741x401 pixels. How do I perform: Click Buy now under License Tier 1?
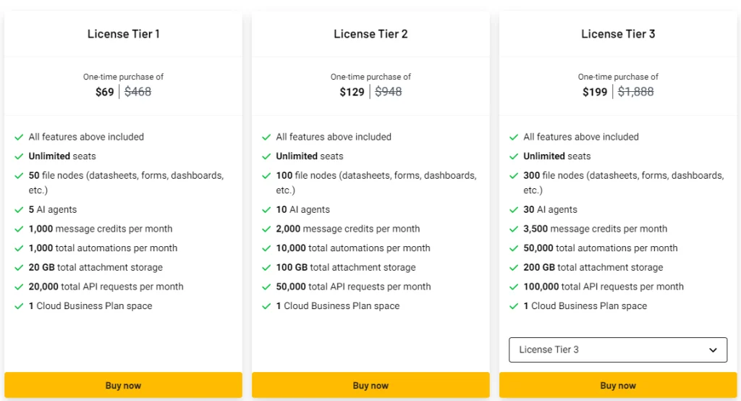click(123, 385)
